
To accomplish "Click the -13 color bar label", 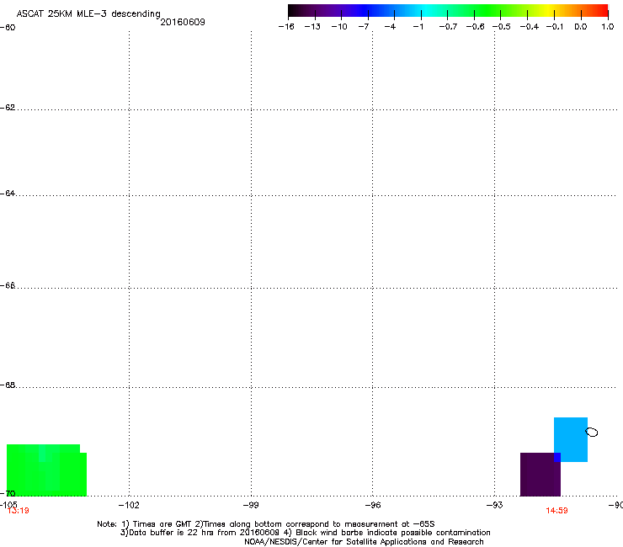I will (x=312, y=27).
